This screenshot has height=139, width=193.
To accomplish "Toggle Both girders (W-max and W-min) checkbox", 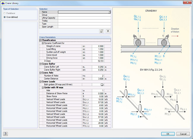I will 102,84.
